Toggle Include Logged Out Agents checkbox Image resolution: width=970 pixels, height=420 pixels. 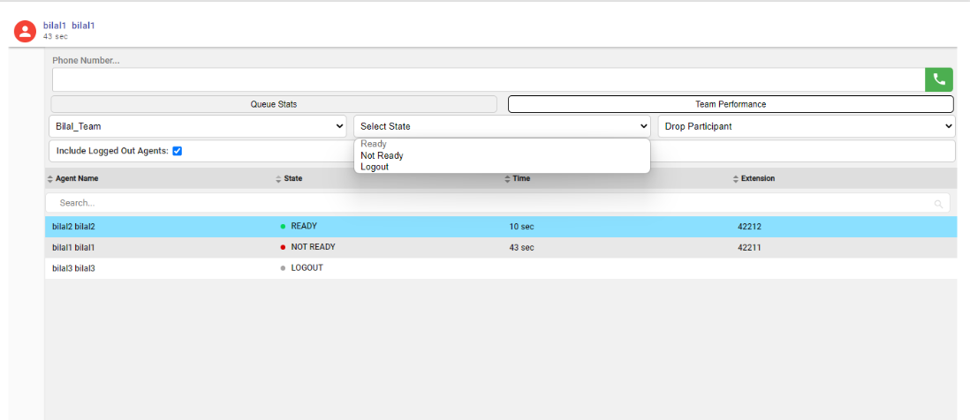click(x=178, y=151)
